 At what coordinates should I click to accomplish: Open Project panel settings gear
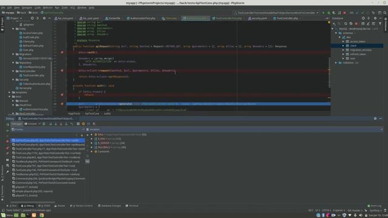44,18
